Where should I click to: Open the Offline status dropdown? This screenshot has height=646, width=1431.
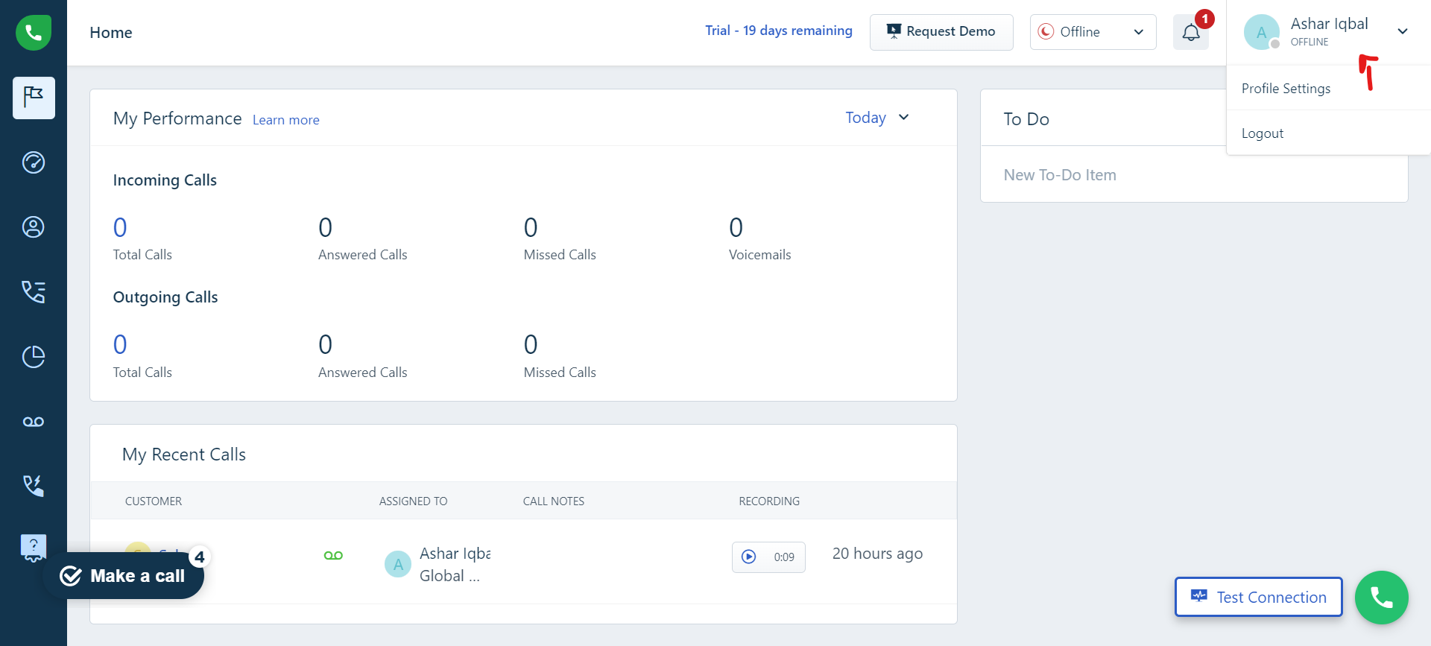coord(1093,32)
